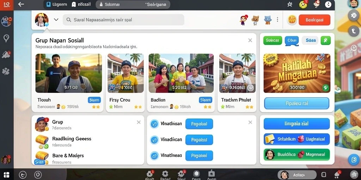Close the Grup list panel
361x180 pixels.
click(139, 122)
